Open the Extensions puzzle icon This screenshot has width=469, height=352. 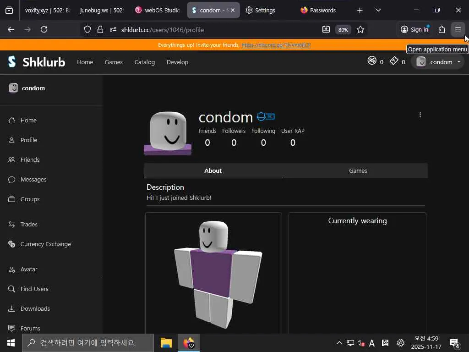[x=442, y=29]
